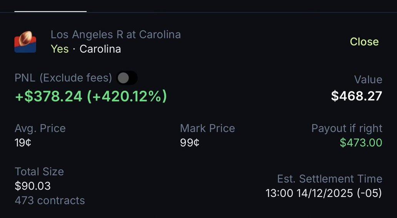397x218 pixels.
Task: Click the 473 contracts text
Action: pos(50,200)
